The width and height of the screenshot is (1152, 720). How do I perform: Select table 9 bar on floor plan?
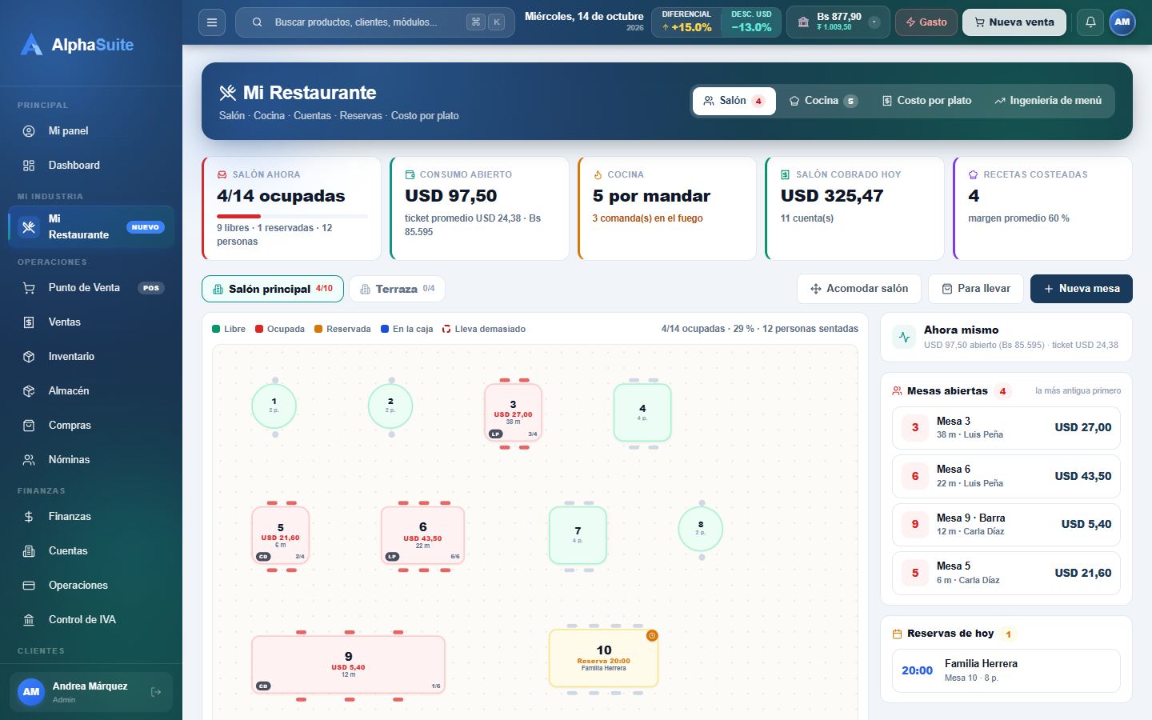pyautogui.click(x=348, y=665)
